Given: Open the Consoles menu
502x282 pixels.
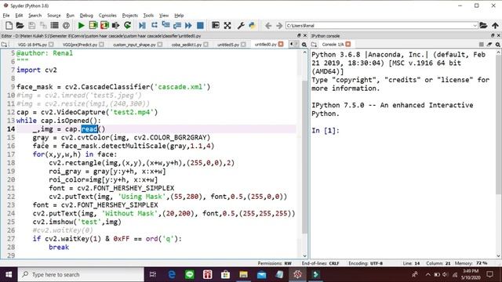Looking at the screenshot, I should (x=107, y=16).
